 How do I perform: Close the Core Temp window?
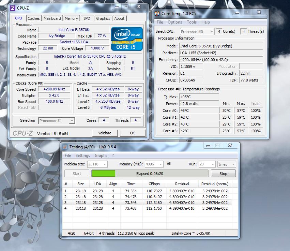pyautogui.click(x=259, y=12)
